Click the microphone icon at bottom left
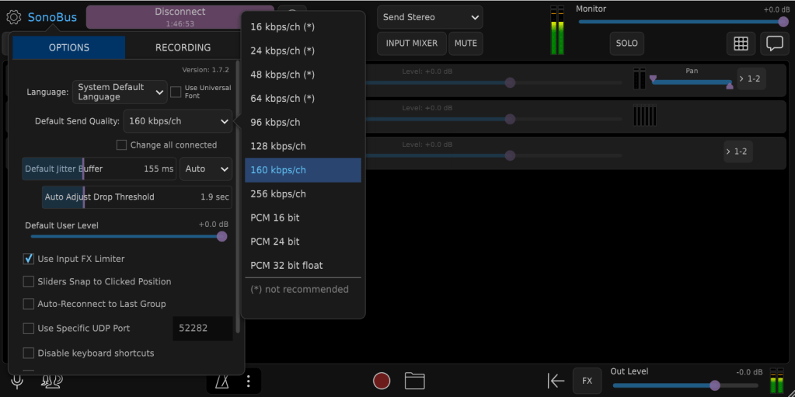Screen dimensions: 795x397 [x=16, y=381]
